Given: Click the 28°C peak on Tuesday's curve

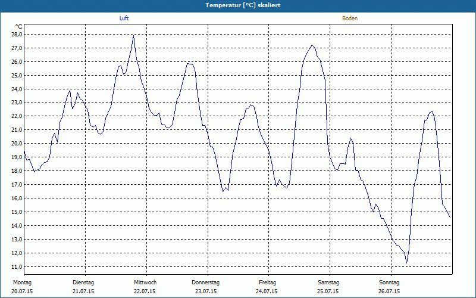Looking at the screenshot, I should (133, 36).
